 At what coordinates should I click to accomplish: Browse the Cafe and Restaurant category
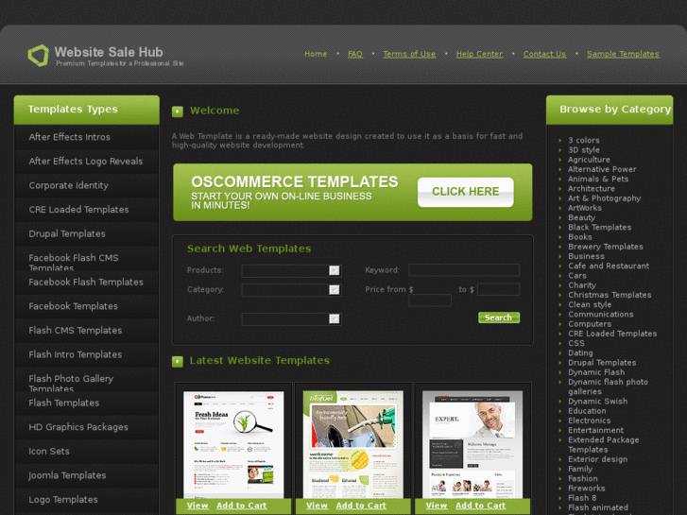tap(609, 266)
